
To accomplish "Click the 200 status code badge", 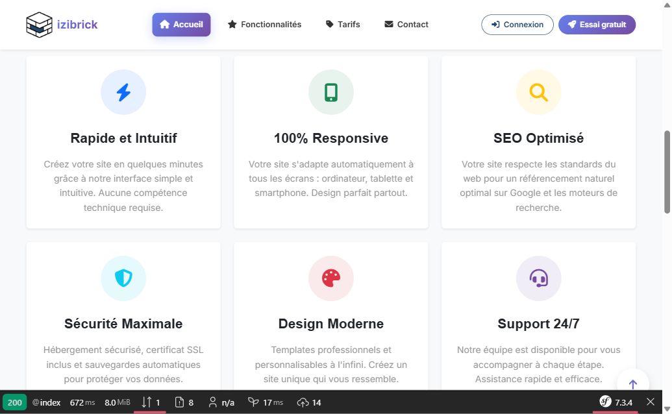I will (x=15, y=402).
